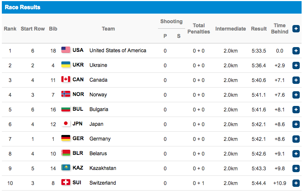This screenshot has height=192, width=306.
Task: Open the Canada team name link
Action: (98, 80)
